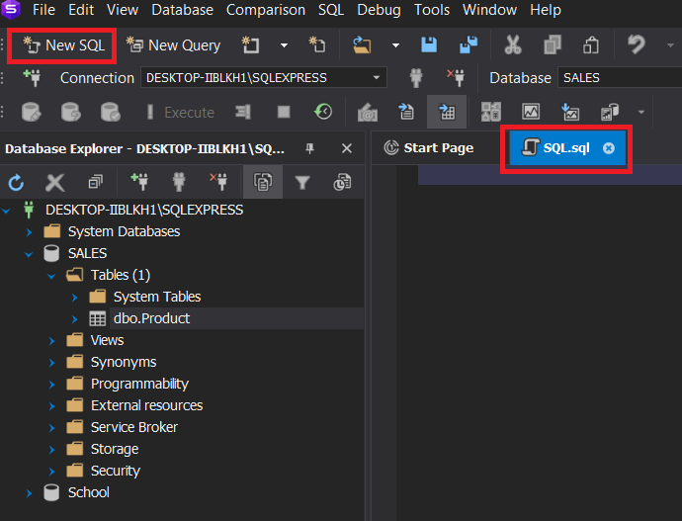Click New Connection icon in Database Explorer toolbar
The height and width of the screenshot is (521, 682).
pyautogui.click(x=139, y=182)
